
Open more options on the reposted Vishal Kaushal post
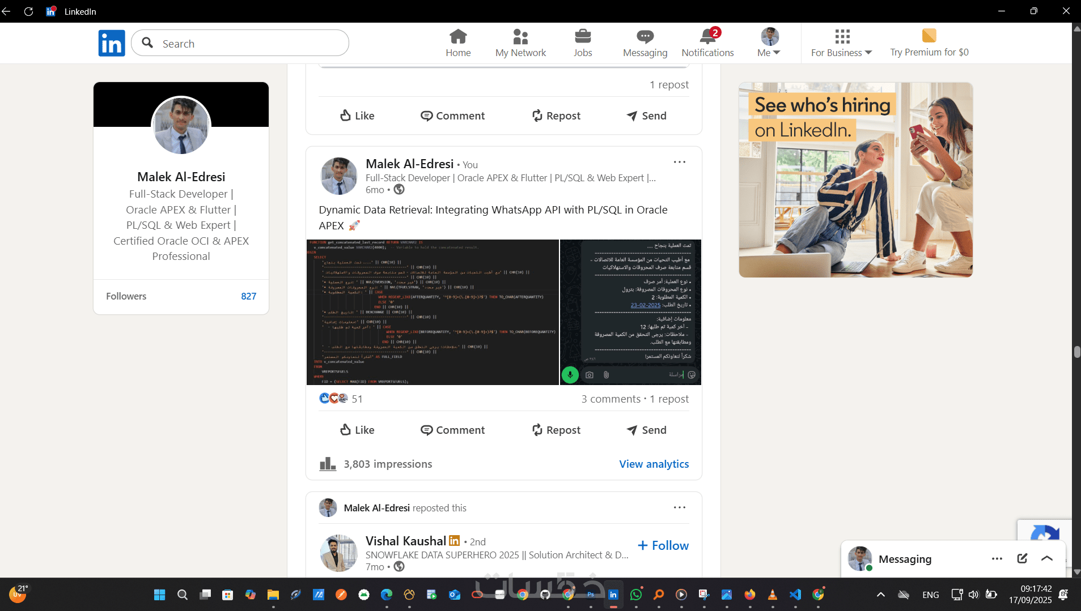point(680,507)
